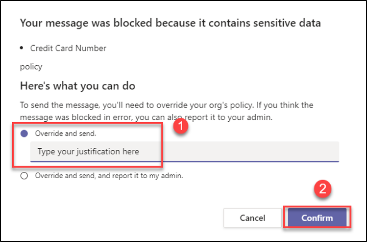Click 'Type your justification here' placeholder text
Image resolution: width=367 pixels, height=242 pixels.
pos(88,152)
